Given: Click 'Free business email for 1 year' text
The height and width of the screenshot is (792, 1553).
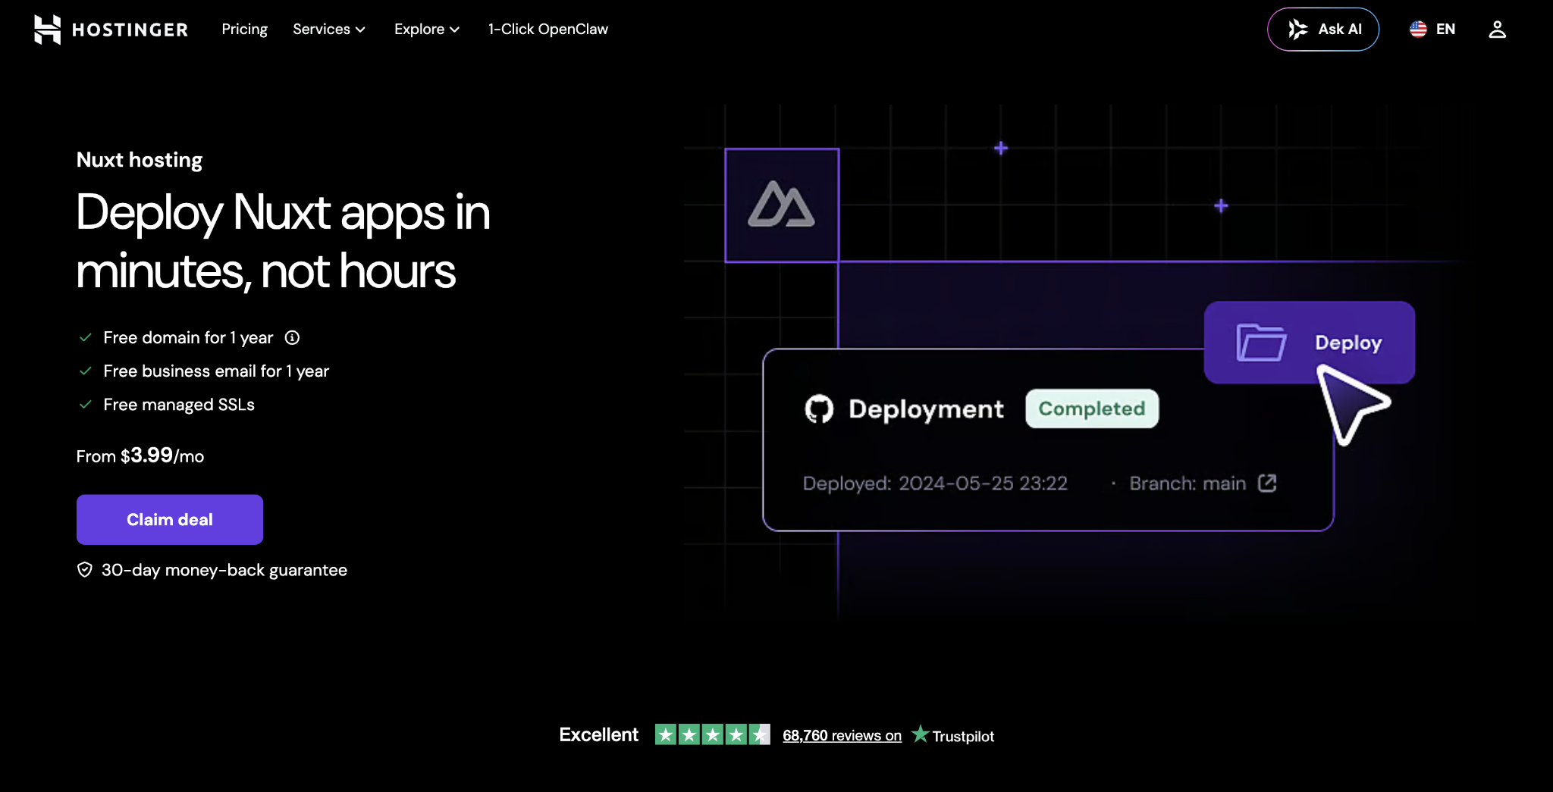Looking at the screenshot, I should tap(216, 371).
